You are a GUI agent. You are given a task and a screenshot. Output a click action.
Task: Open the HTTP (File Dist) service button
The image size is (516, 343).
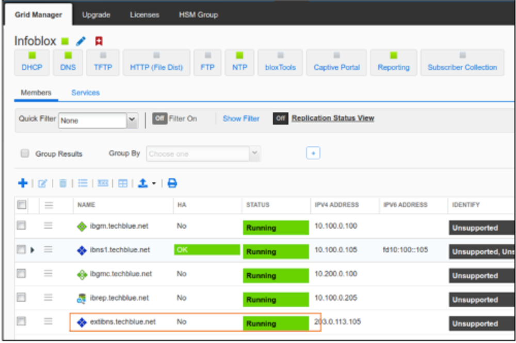click(x=156, y=62)
